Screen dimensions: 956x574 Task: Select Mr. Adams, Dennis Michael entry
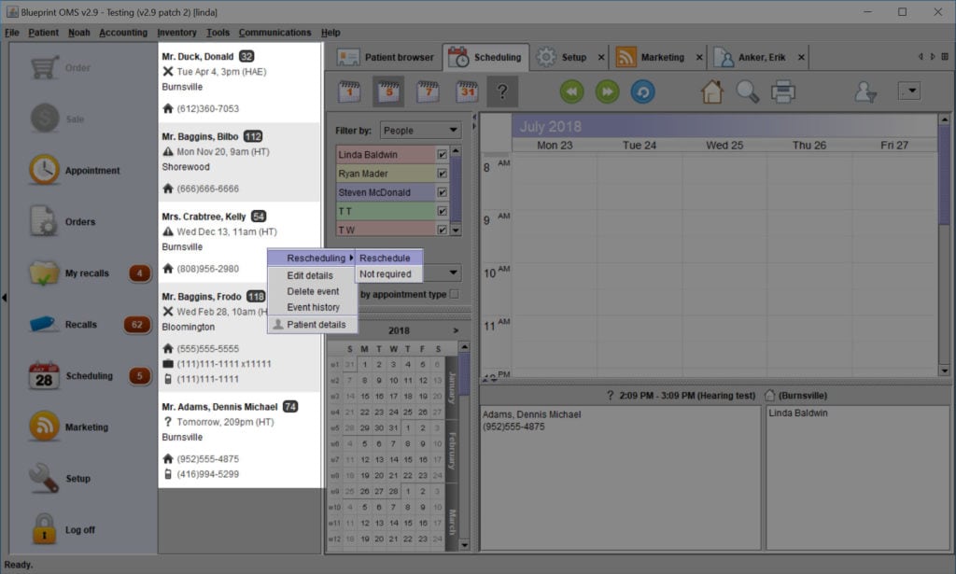(x=239, y=440)
